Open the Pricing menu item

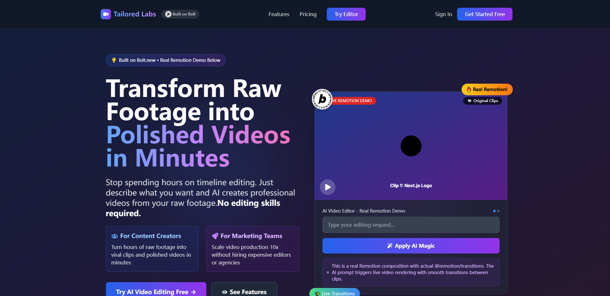coord(308,14)
